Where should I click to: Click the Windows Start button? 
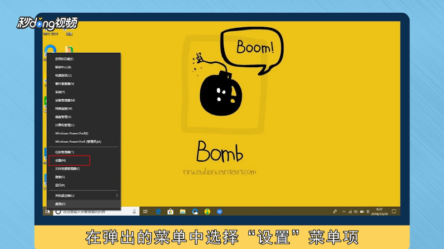[x=47, y=212]
